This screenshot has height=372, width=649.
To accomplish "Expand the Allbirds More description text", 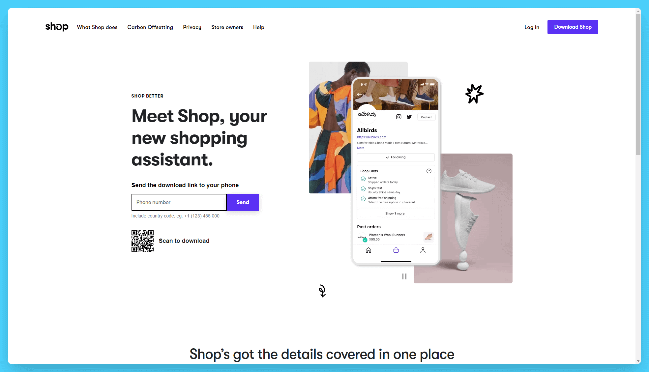I will [x=361, y=148].
